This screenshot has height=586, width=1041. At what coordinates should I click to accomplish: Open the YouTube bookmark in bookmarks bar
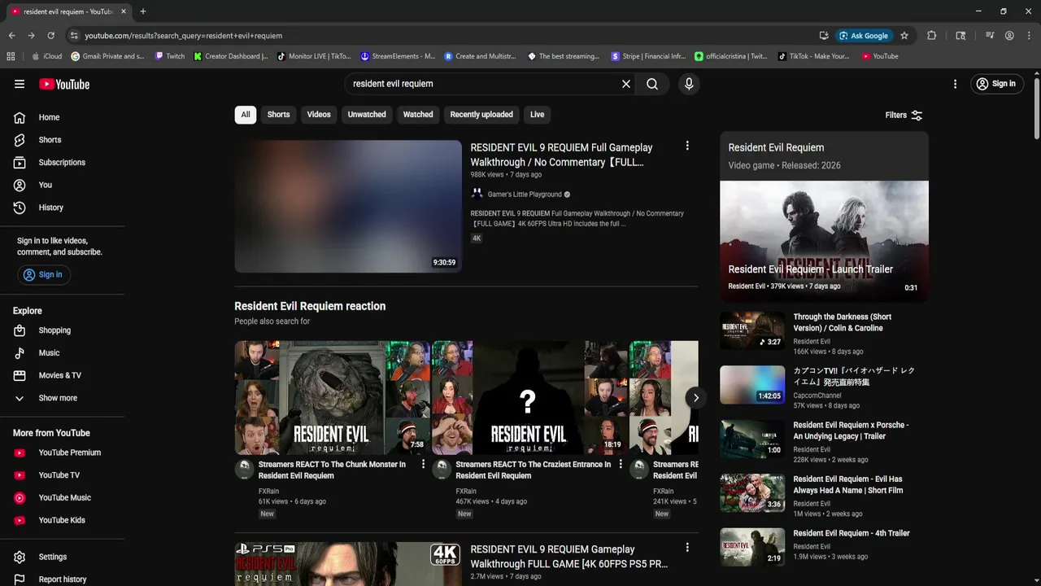click(880, 56)
